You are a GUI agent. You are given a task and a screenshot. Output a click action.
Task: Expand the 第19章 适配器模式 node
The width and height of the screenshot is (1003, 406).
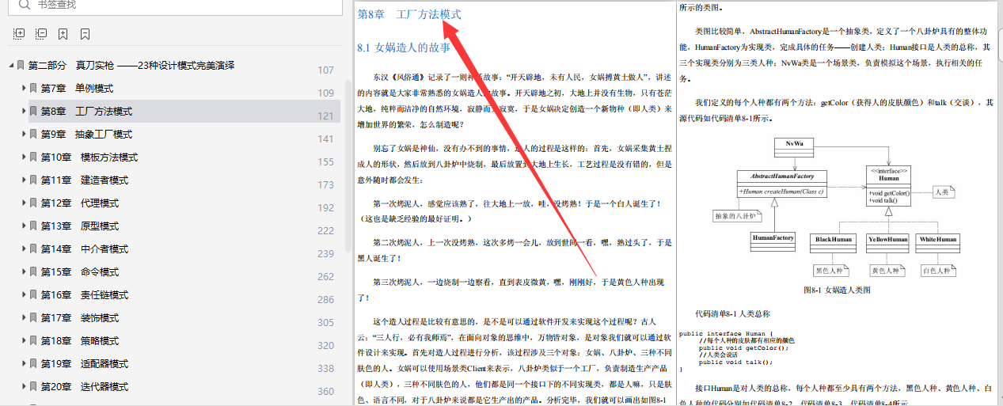[x=24, y=364]
